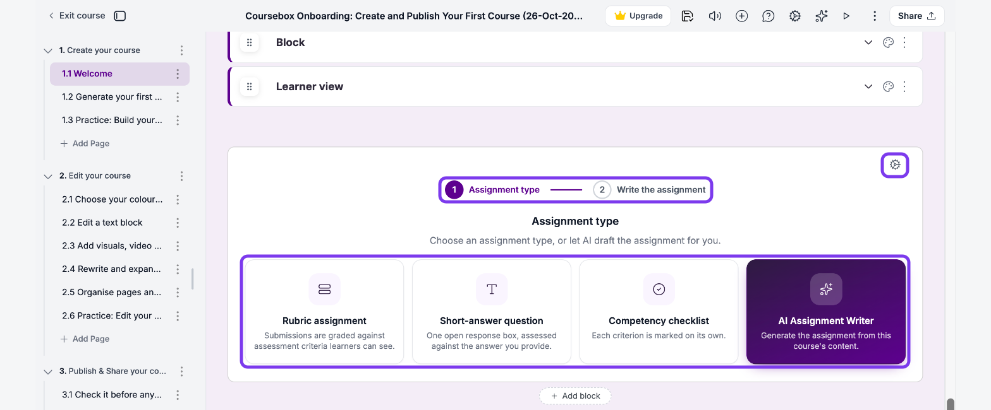Open the help question chat icon
The image size is (991, 410).
(769, 16)
